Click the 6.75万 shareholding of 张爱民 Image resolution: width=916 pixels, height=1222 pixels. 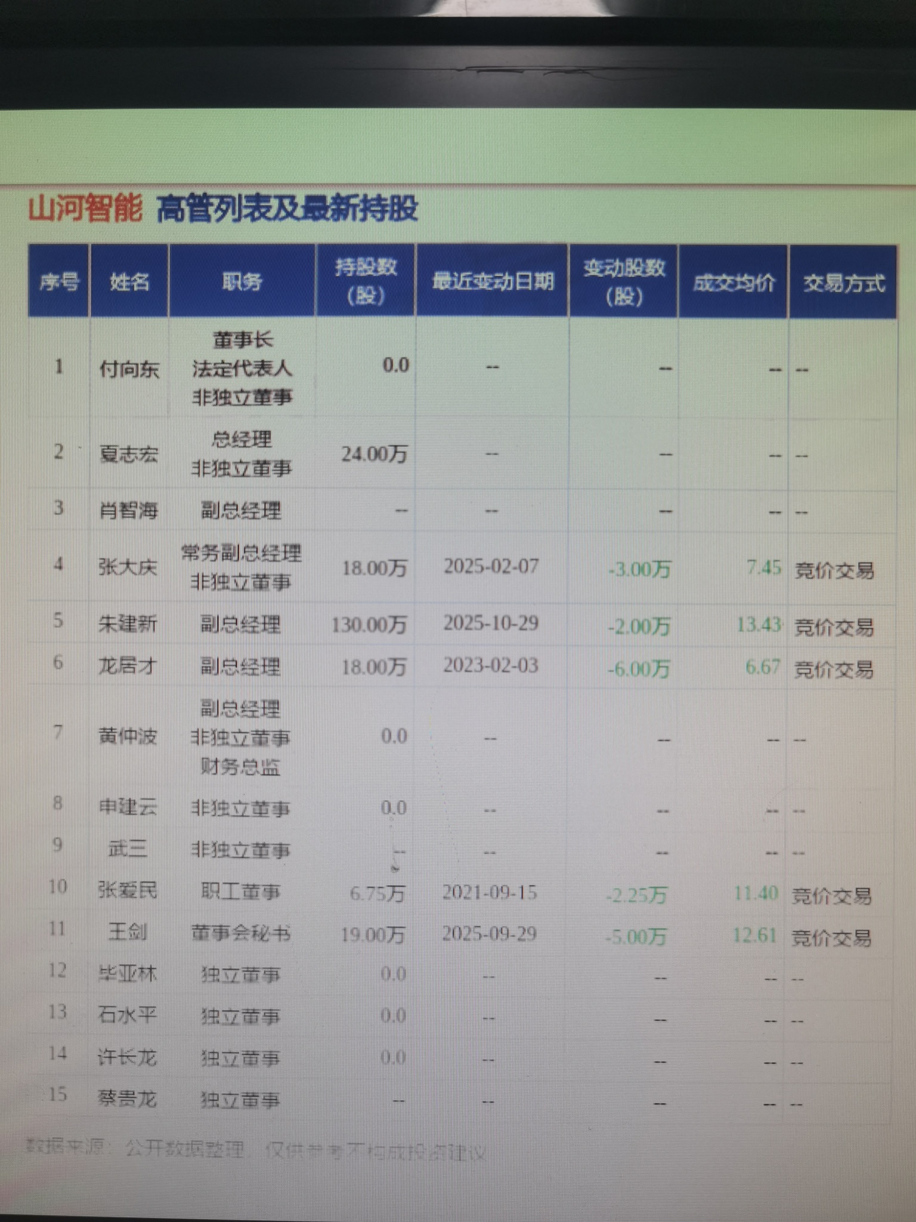pos(377,893)
